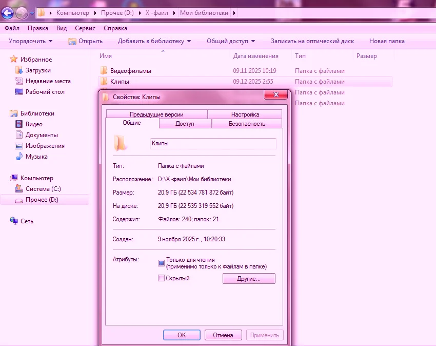Click the Прочее (D:) drive icon
Screen dimensions: 436x346
click(19, 200)
